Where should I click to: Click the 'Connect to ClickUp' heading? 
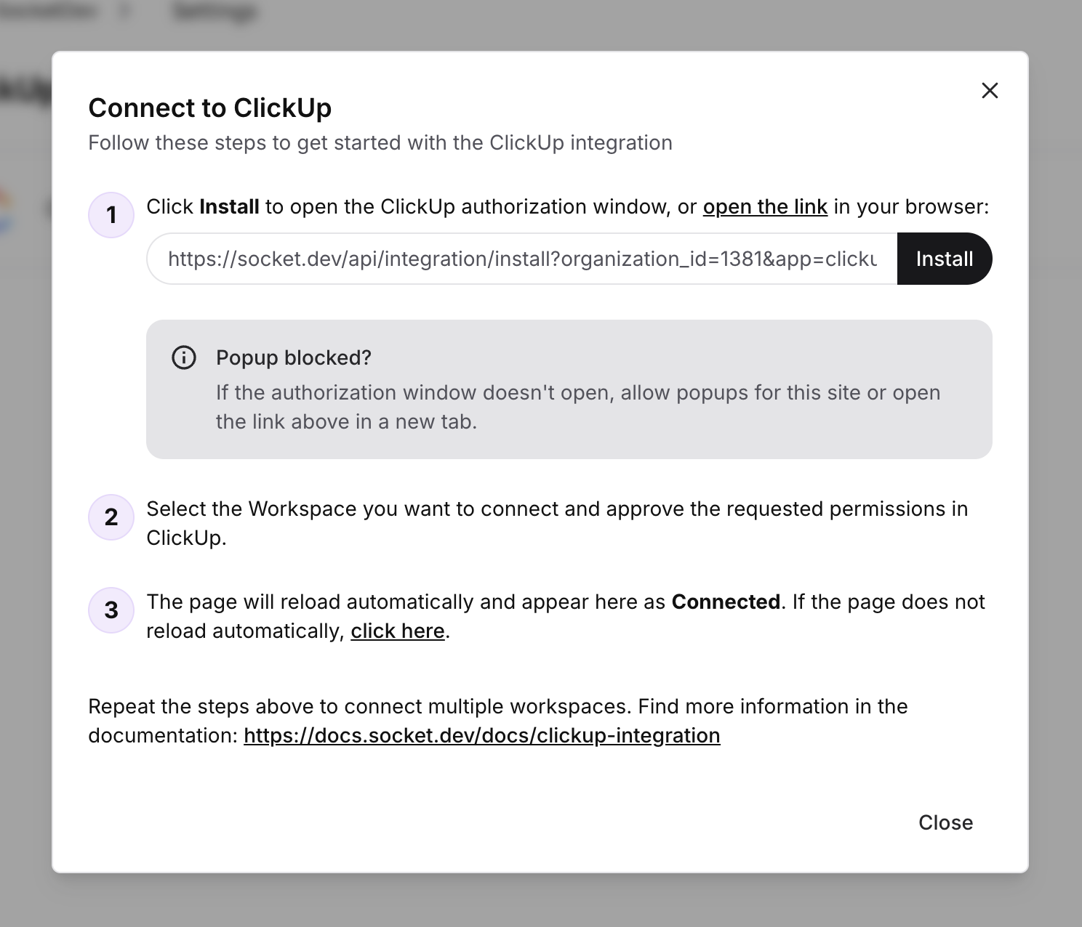pos(210,108)
